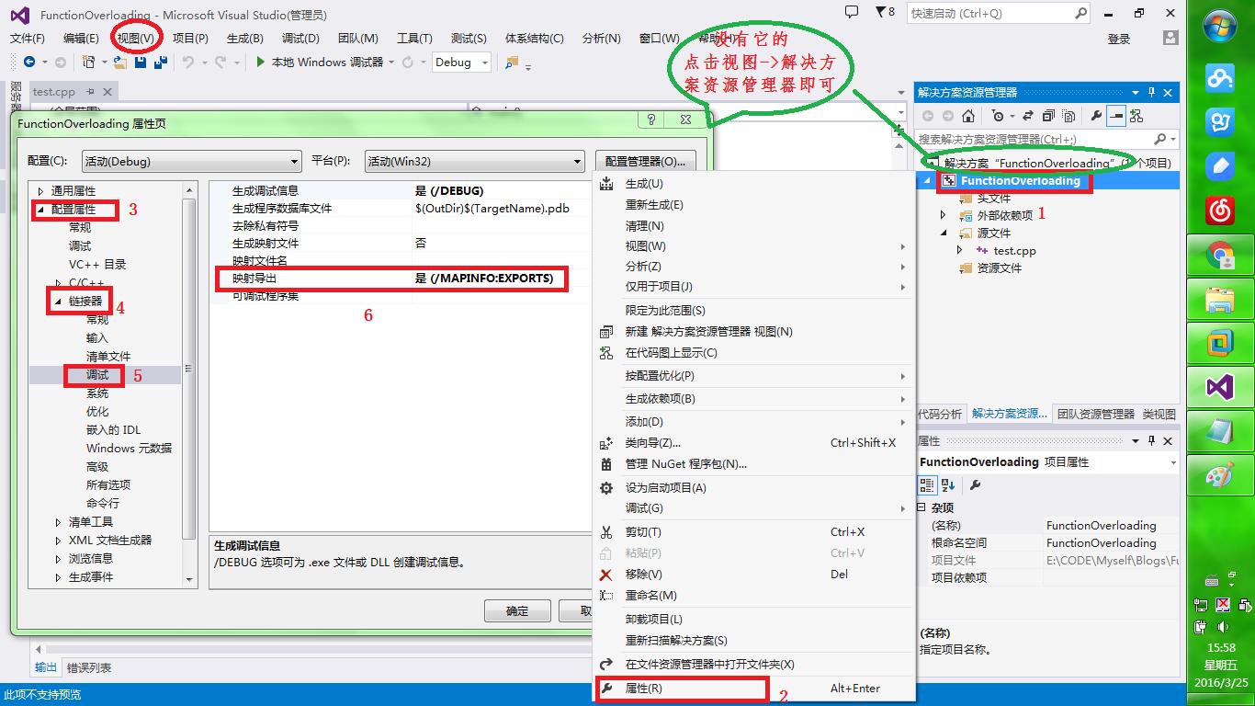Viewport: 1255px width, 706px height.
Task: Click the Categorized view icon in Properties panel
Action: click(927, 484)
